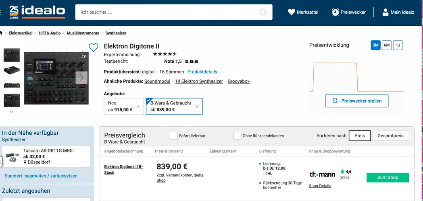
Task: Switch price history to 1J
Action: [398, 45]
